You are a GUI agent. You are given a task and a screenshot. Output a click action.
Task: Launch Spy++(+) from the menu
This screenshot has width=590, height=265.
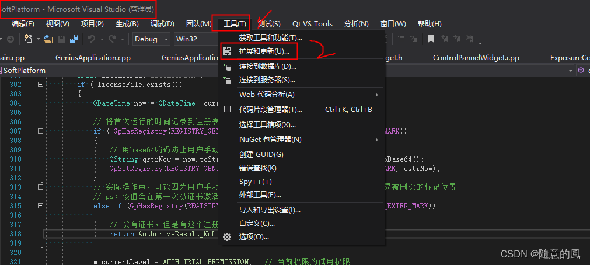(301, 182)
